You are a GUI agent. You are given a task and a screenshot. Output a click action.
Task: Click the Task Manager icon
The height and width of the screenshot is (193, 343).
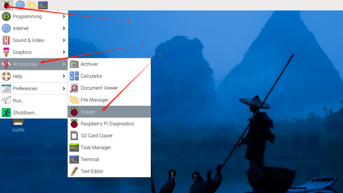pos(74,147)
